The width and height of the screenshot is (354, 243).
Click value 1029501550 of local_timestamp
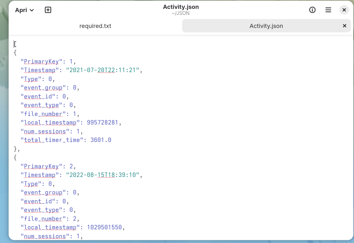pos(104,227)
